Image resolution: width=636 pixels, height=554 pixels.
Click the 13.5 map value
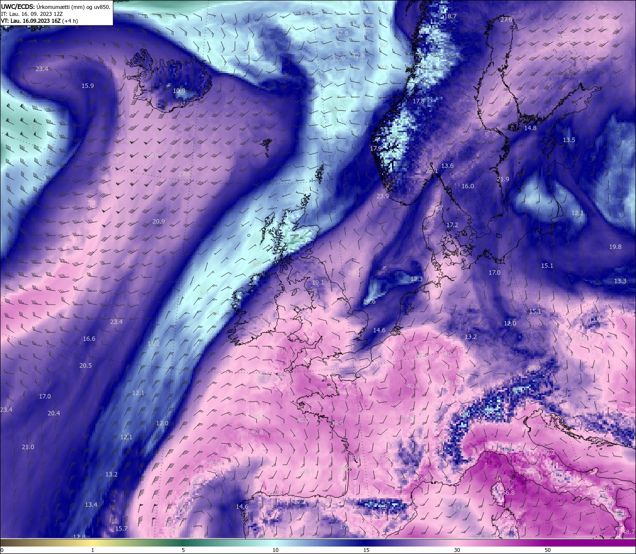click(x=569, y=140)
